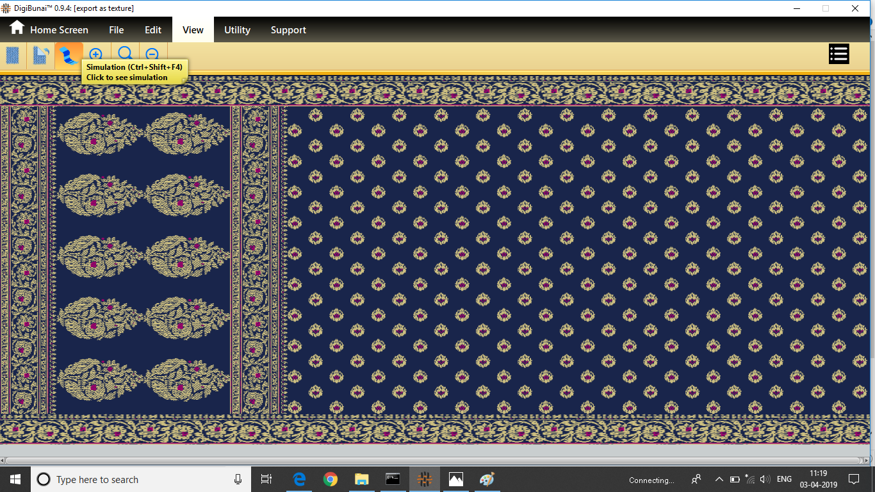Click the horizontal scrollbar track
Viewport: 875px width, 492px height.
[x=436, y=461]
